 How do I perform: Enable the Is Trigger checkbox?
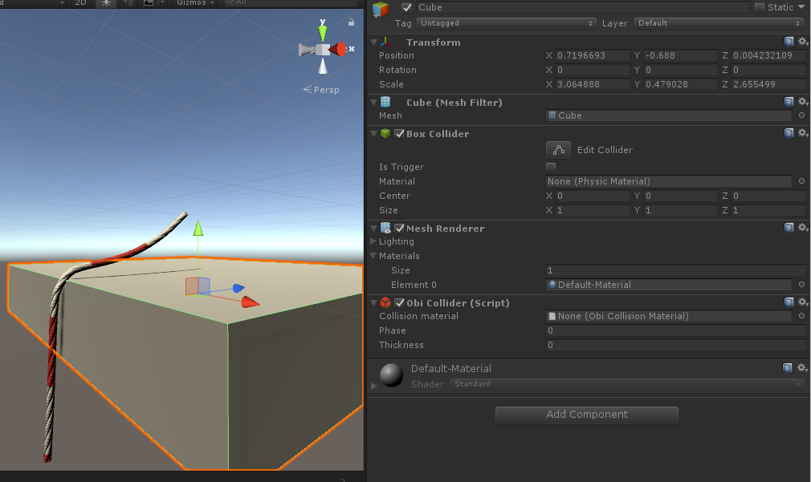pos(551,167)
